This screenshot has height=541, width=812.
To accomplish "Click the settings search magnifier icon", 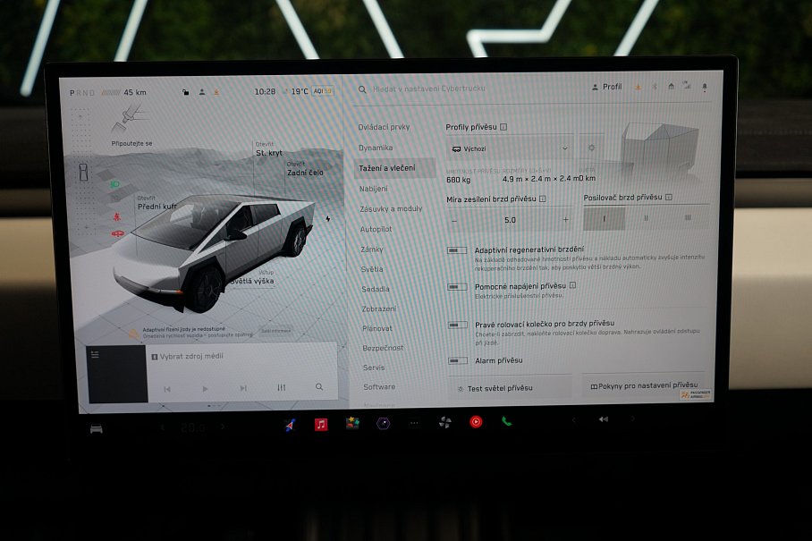I will coord(360,87).
